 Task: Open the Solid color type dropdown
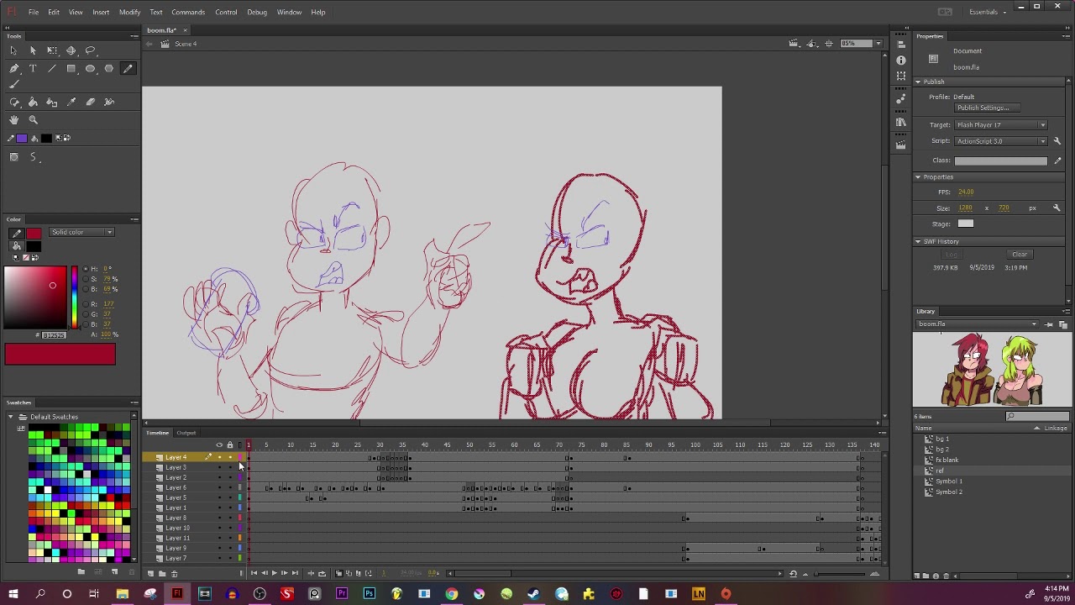tap(81, 233)
